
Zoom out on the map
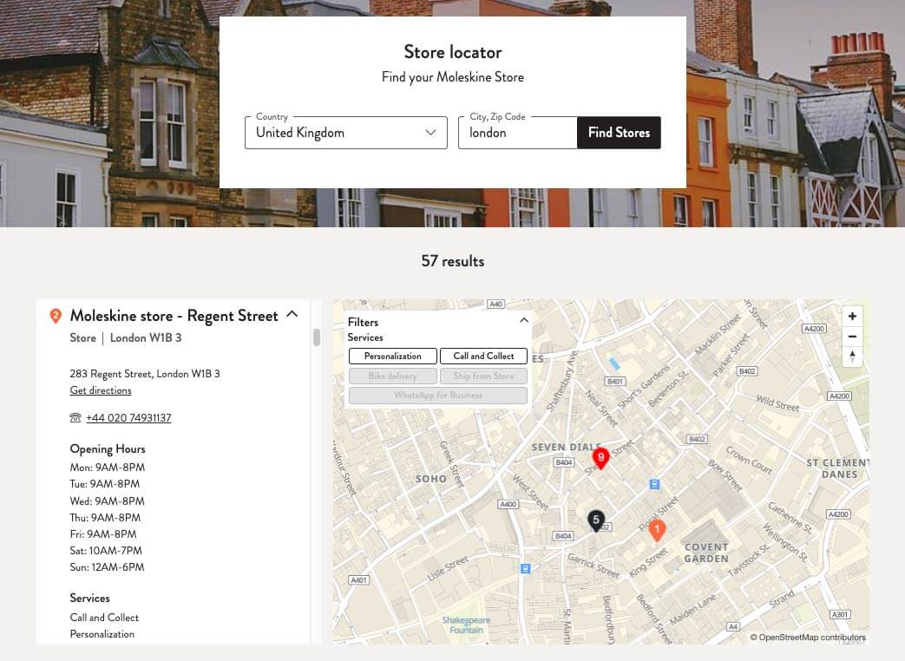[x=851, y=336]
